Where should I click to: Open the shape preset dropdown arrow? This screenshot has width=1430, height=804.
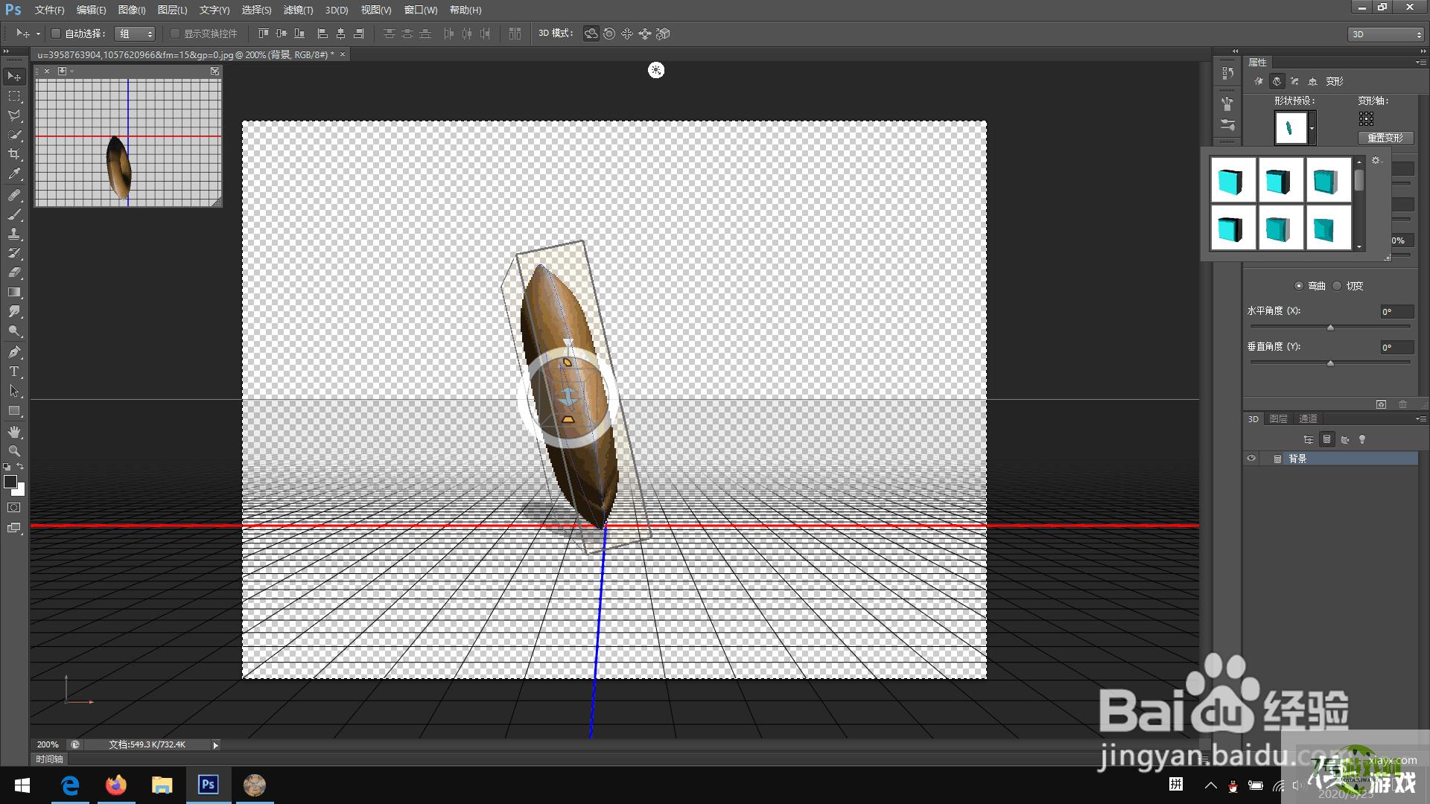1312,128
